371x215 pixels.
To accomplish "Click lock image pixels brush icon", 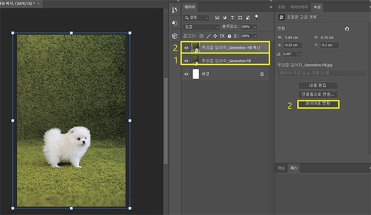I will click(x=208, y=36).
